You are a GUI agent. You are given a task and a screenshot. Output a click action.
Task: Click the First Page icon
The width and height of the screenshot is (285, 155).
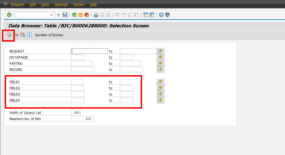point(118,15)
